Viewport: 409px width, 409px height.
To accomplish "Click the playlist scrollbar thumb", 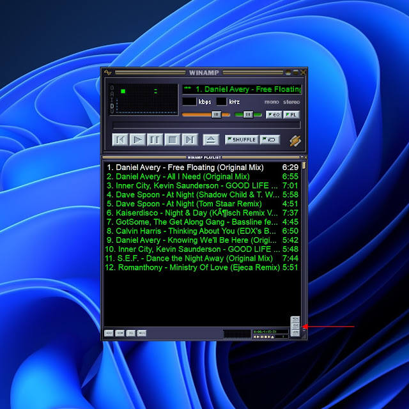I will pyautogui.click(x=304, y=166).
